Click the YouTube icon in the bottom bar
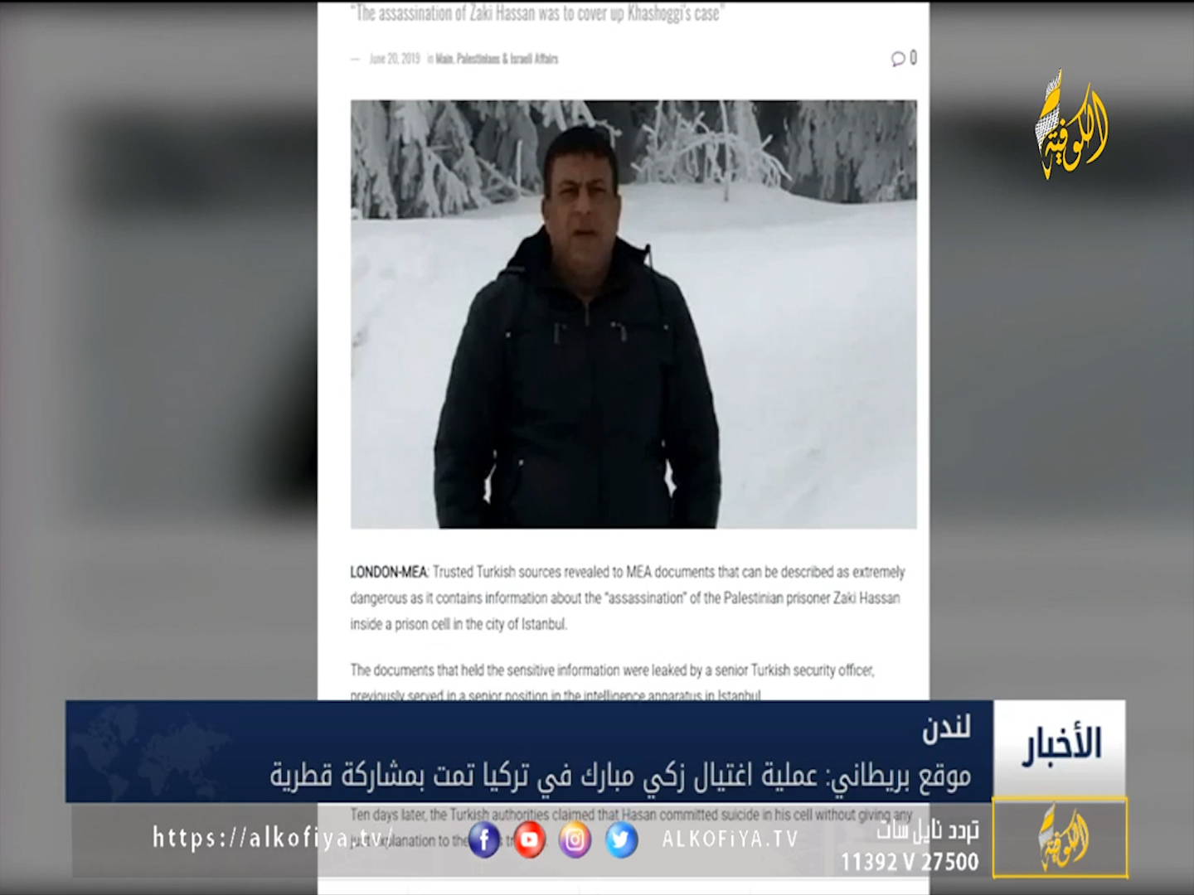Image resolution: width=1194 pixels, height=895 pixels. click(x=529, y=840)
